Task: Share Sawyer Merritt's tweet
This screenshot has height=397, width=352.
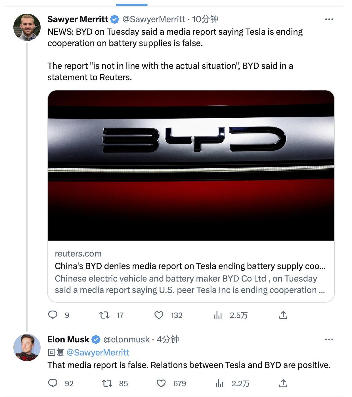Action: 283,315
